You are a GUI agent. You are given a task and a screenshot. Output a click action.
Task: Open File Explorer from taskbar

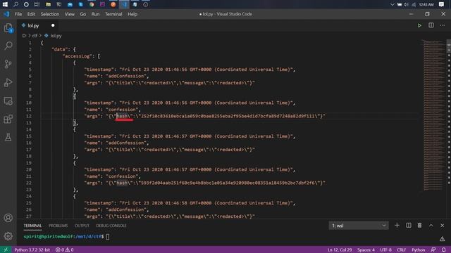point(49,4)
